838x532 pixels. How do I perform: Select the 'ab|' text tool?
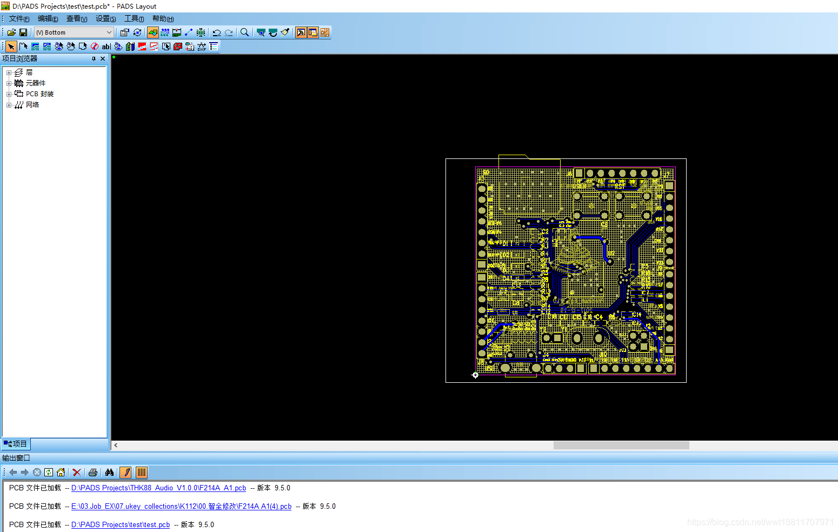(106, 46)
